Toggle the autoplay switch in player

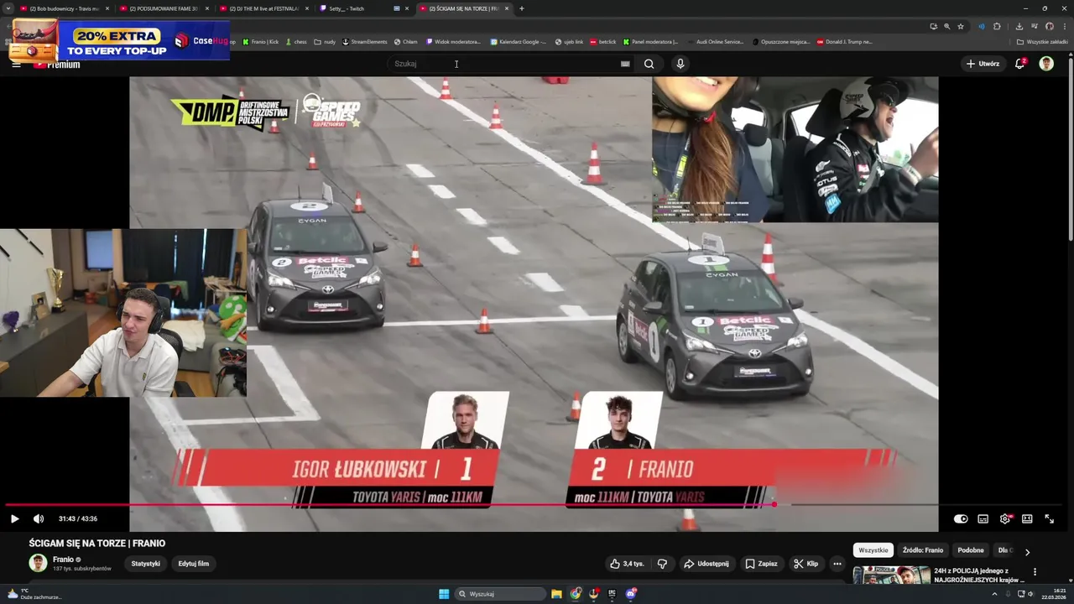pos(961,518)
